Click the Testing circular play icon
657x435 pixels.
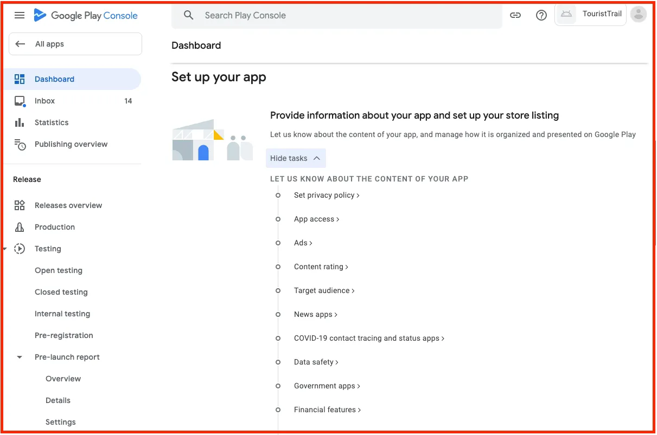pyautogui.click(x=20, y=249)
